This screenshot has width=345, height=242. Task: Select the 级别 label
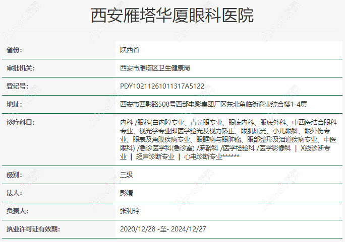coord(15,175)
